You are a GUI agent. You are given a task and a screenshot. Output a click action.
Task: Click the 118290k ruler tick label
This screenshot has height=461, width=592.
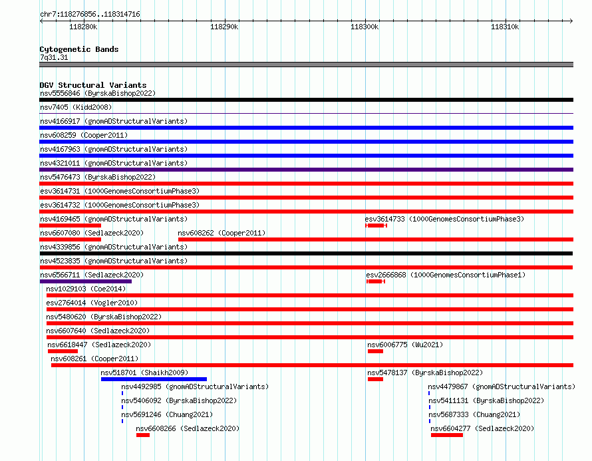tap(224, 27)
